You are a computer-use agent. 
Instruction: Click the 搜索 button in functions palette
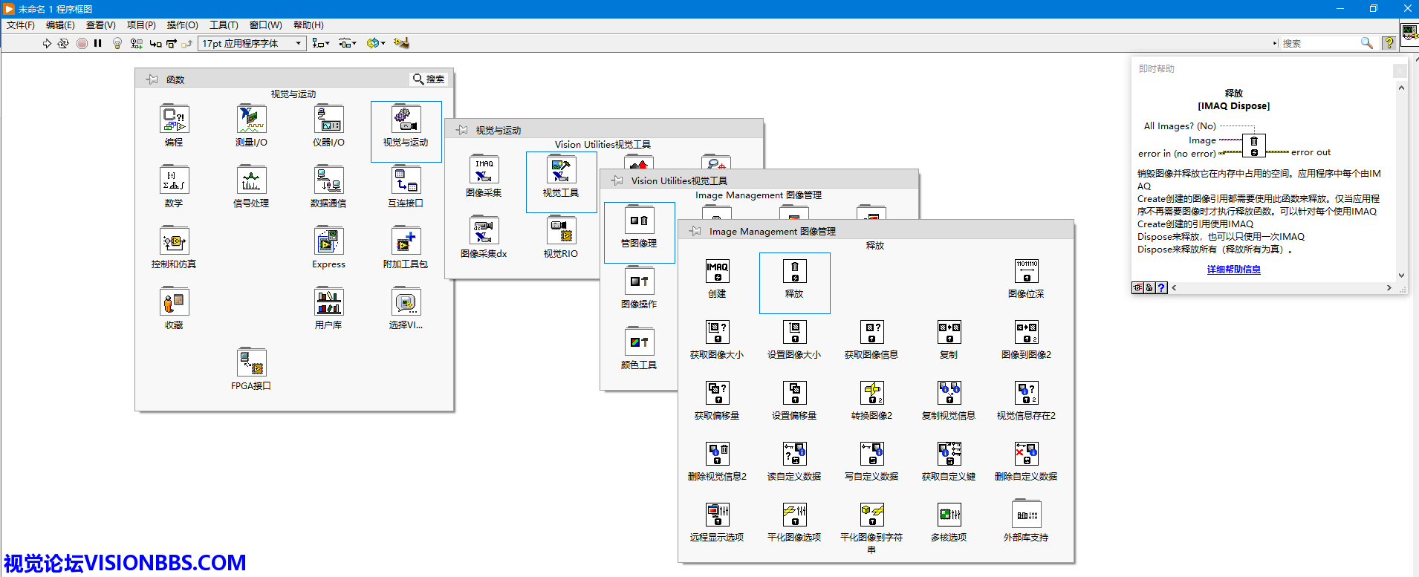tap(429, 79)
